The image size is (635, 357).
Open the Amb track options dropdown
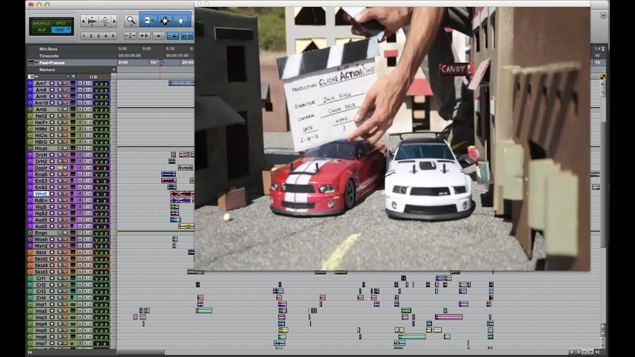point(30,109)
